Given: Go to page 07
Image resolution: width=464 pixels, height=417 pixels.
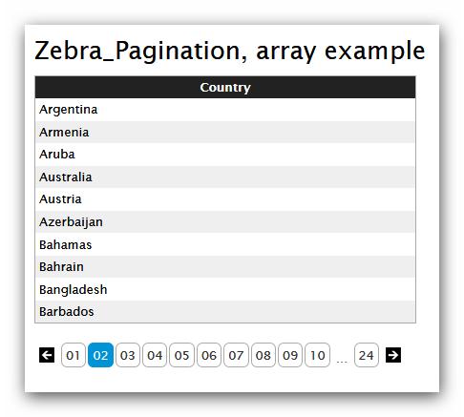Looking at the screenshot, I should coord(236,355).
